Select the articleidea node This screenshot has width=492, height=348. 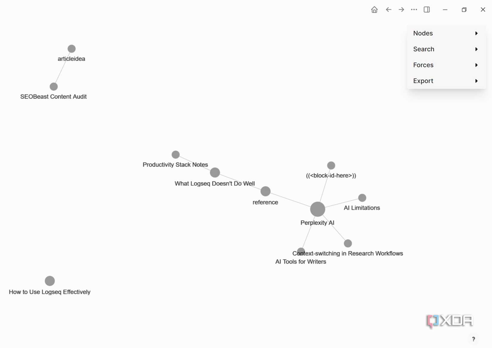[71, 48]
